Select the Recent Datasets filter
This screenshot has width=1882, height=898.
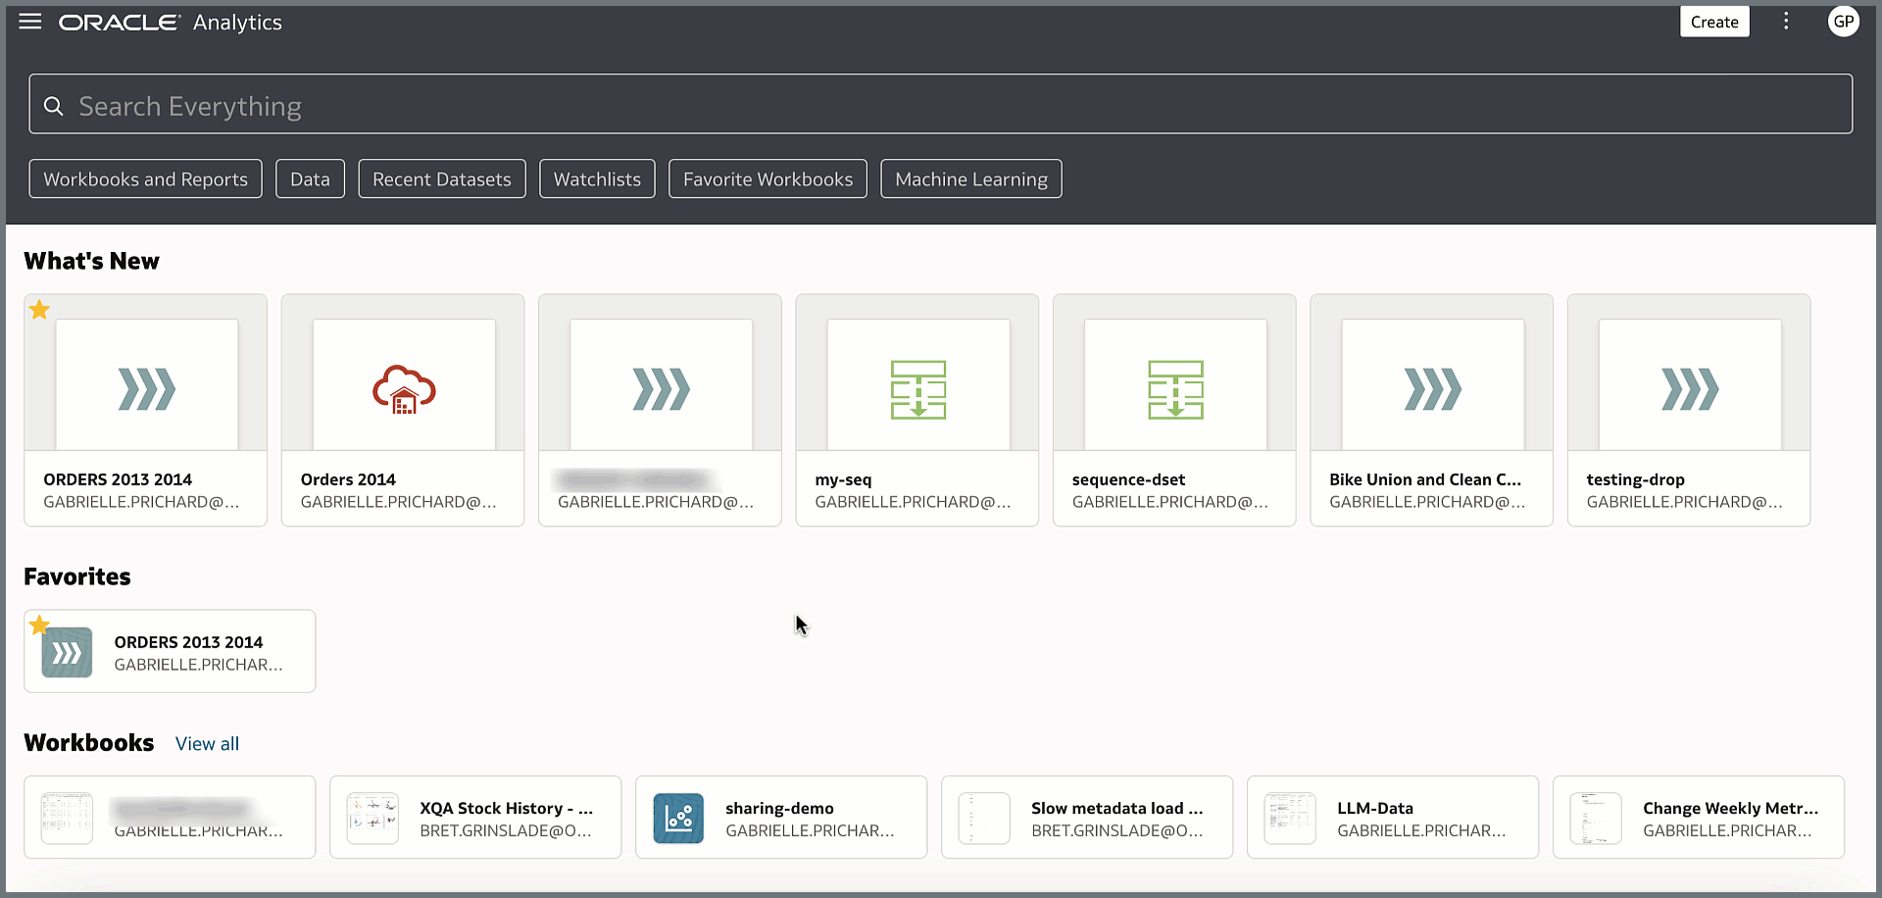[x=442, y=178]
